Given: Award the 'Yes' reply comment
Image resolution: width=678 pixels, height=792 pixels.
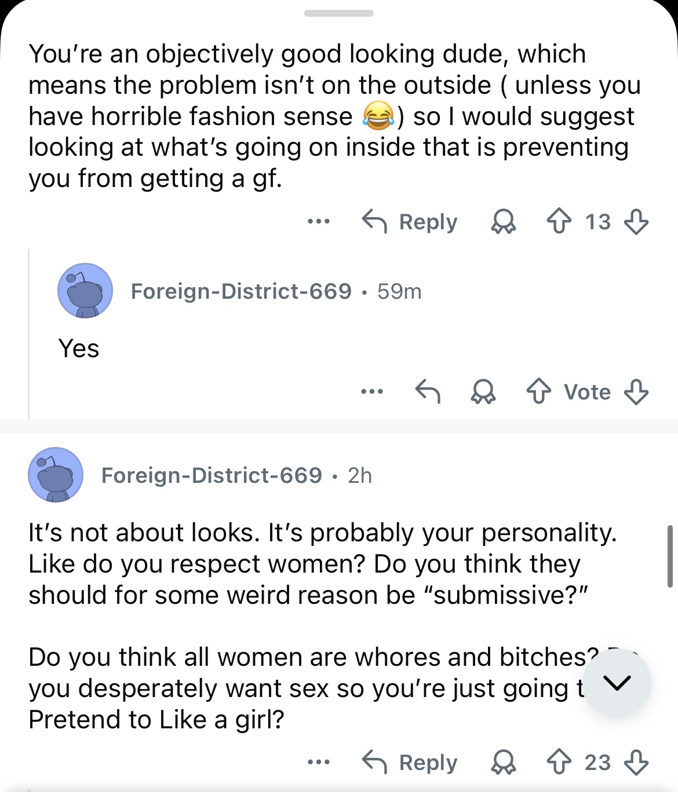Looking at the screenshot, I should (483, 392).
